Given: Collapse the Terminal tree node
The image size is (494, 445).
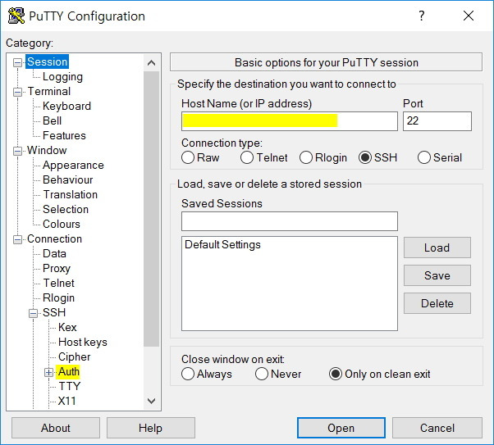Looking at the screenshot, I should point(17,92).
